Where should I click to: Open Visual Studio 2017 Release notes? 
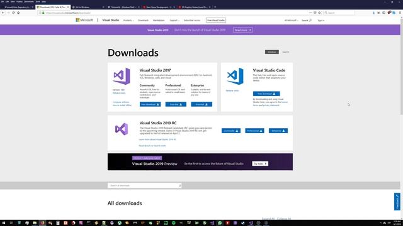coord(119,93)
